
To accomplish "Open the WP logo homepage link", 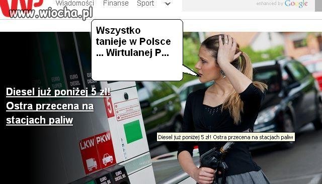I will [22, 8].
